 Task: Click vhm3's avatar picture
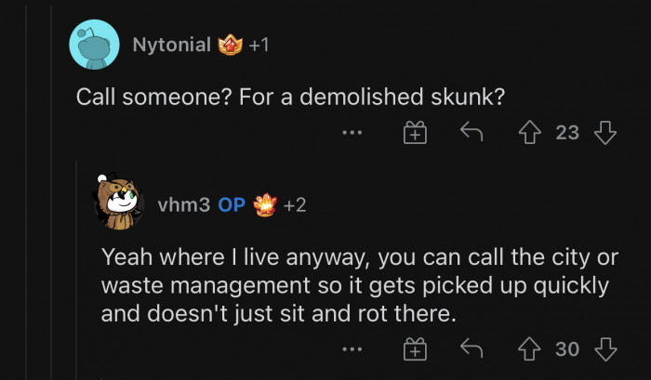pos(119,204)
